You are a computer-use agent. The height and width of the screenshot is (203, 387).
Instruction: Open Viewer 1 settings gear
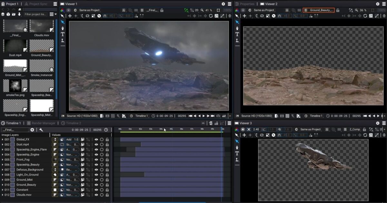(223, 4)
